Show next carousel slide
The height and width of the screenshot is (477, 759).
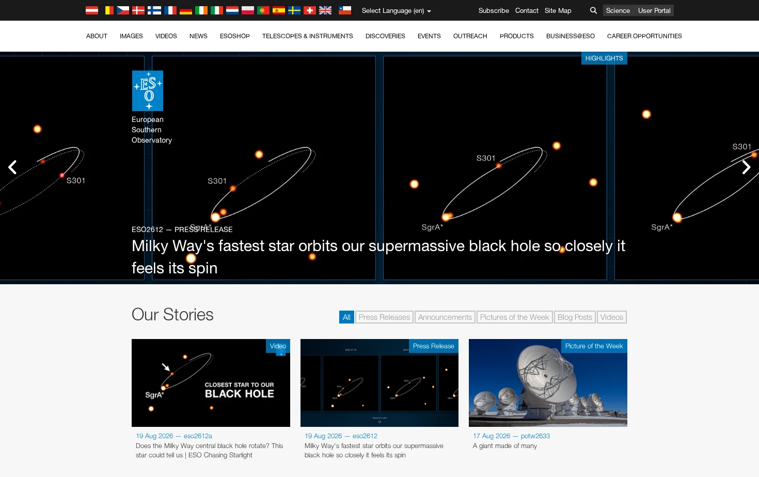(746, 167)
